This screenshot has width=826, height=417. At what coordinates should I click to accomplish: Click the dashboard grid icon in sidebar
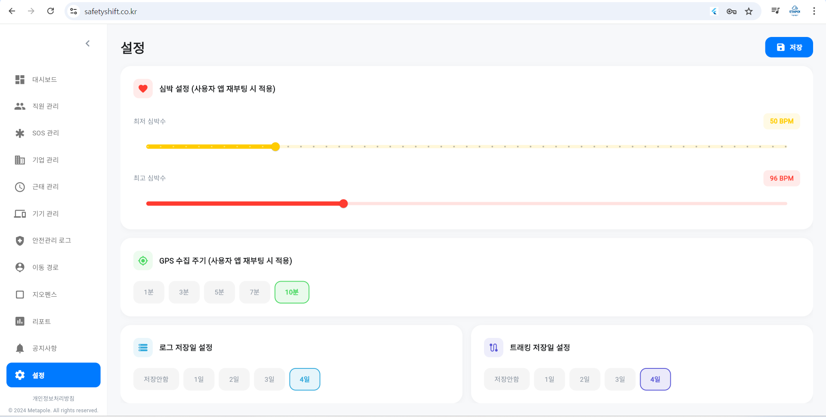(x=20, y=80)
